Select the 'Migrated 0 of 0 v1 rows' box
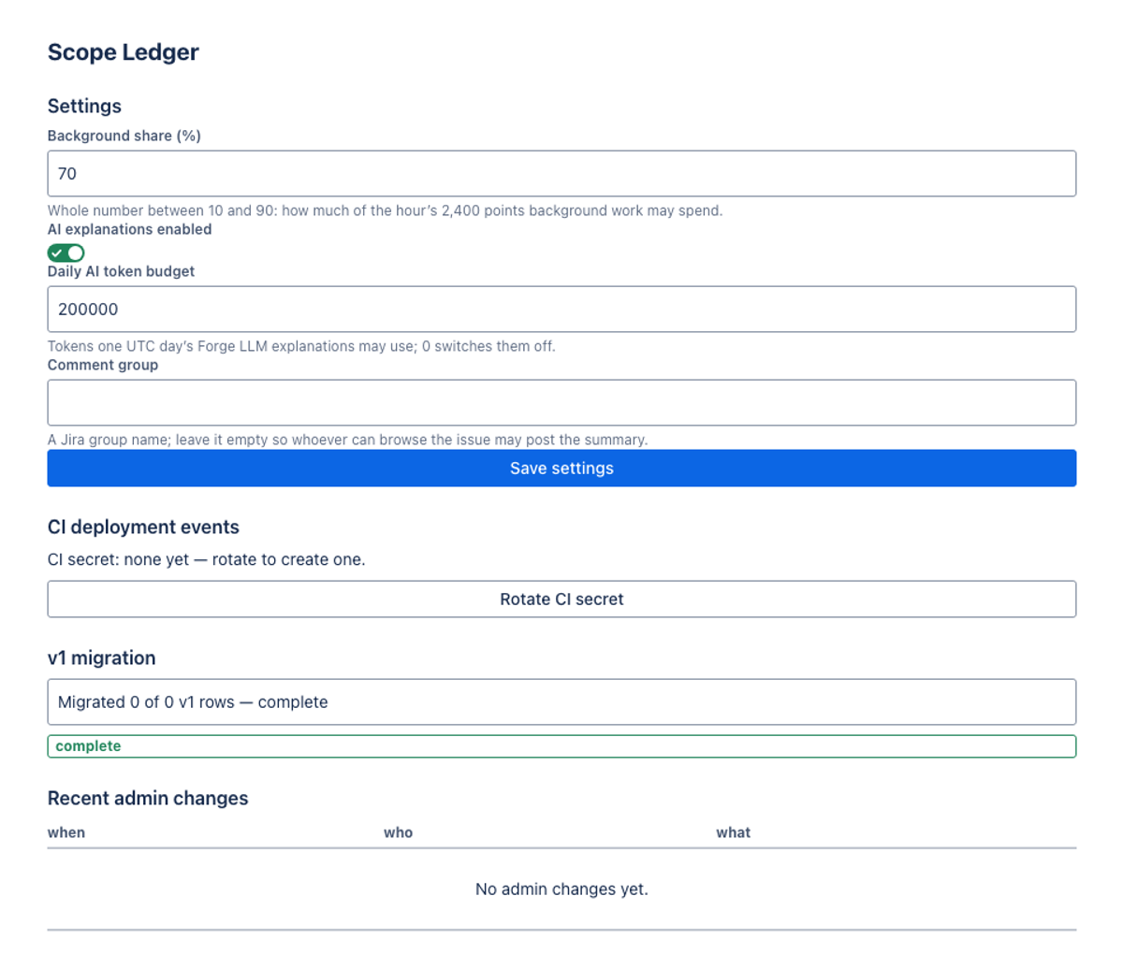 (x=561, y=701)
